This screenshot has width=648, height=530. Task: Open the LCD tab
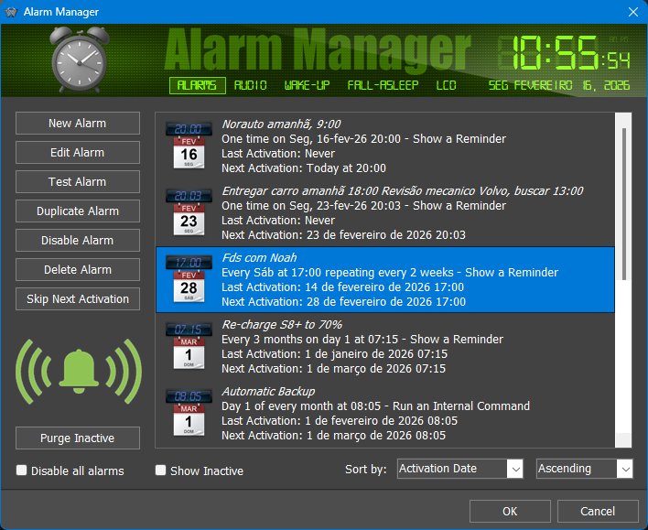[x=447, y=85]
